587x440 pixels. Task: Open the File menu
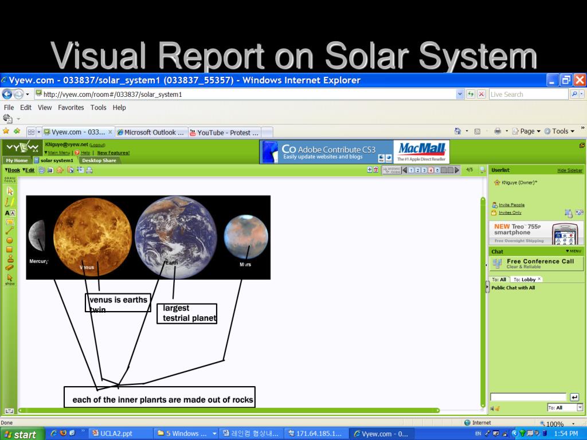(9, 107)
